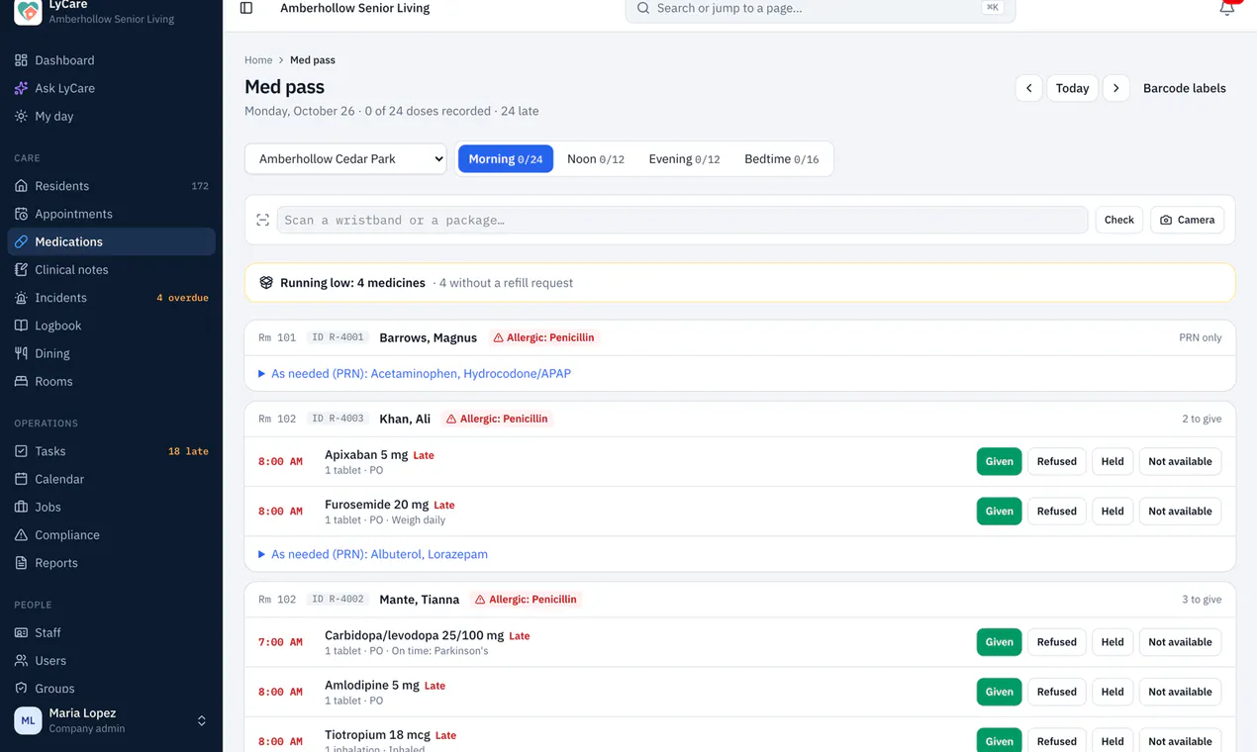Open the Reports page
Image resolution: width=1257 pixels, height=752 pixels.
(x=111, y=563)
